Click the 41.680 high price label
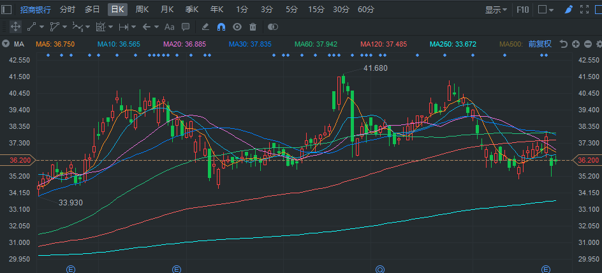The image size is (602, 273). (x=376, y=68)
